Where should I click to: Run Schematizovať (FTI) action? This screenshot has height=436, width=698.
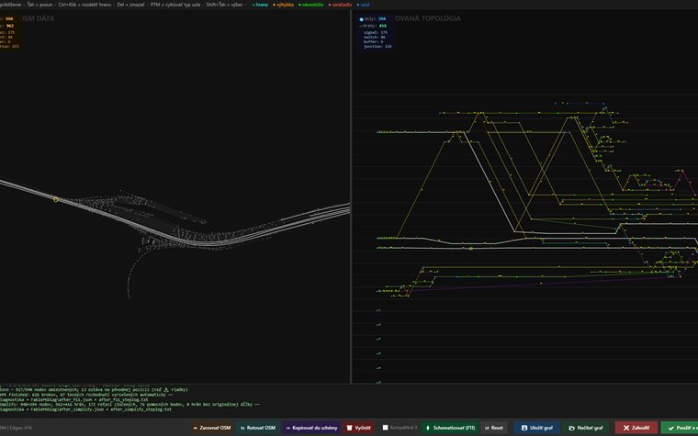450,428
